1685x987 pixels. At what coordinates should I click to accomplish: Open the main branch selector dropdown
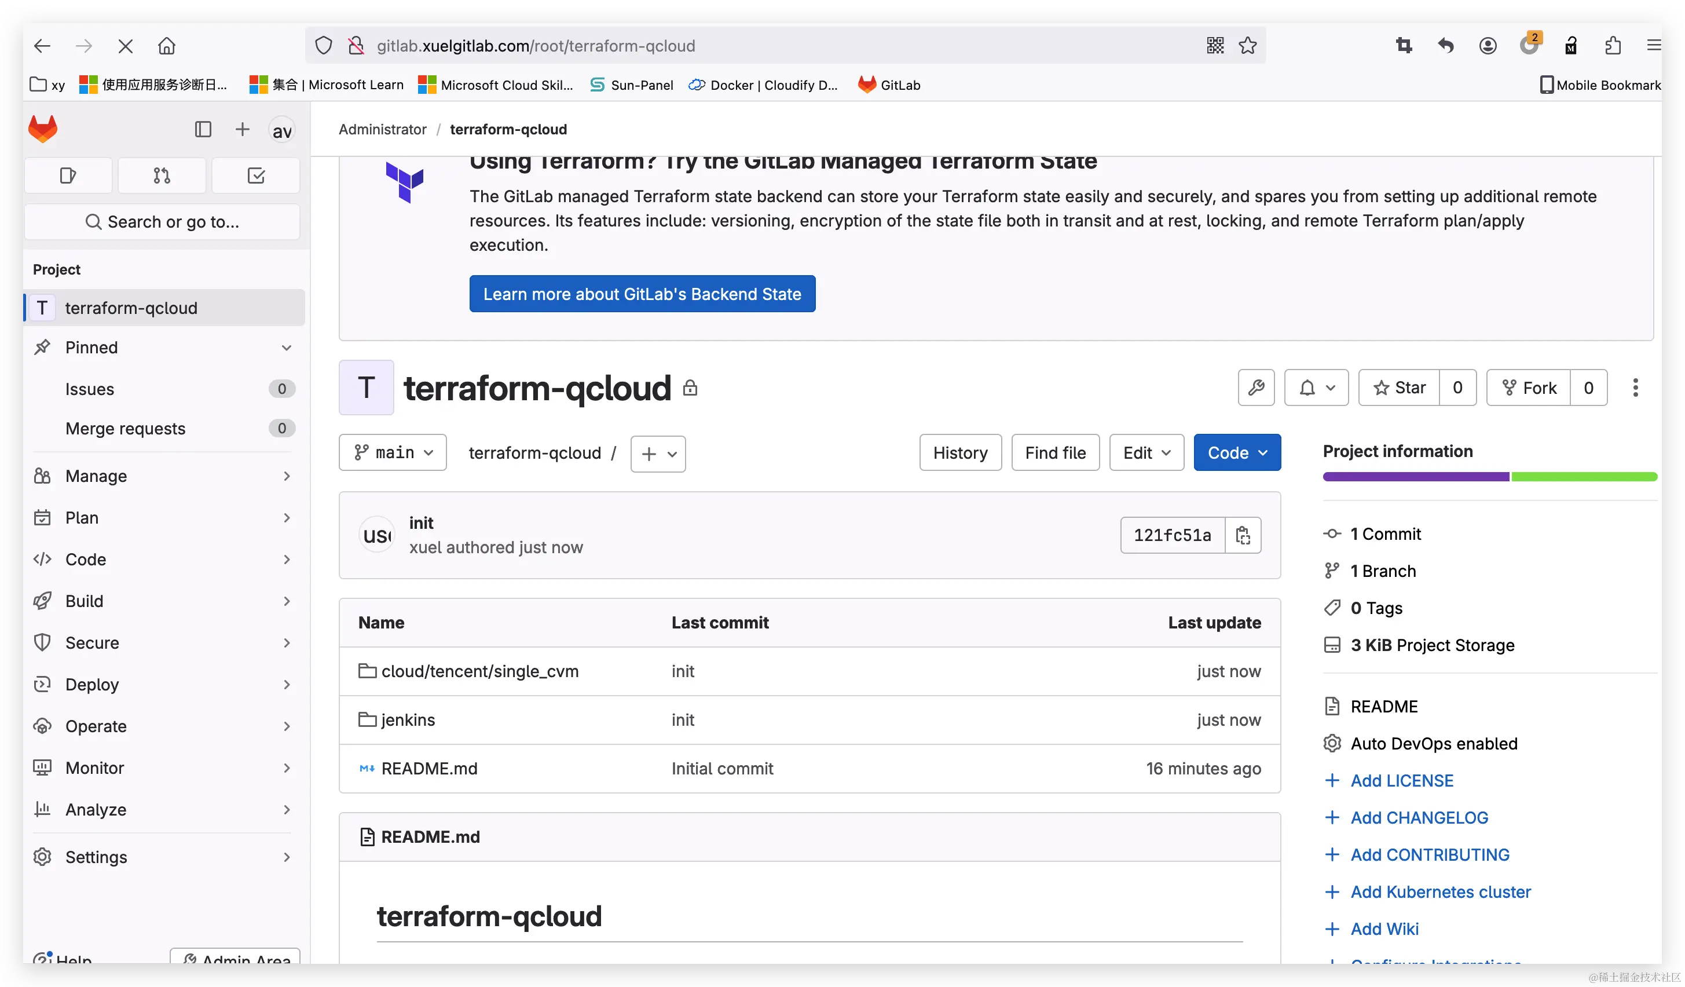pos(393,453)
